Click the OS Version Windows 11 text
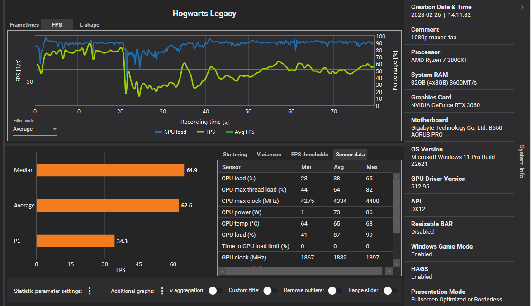This screenshot has height=306, width=531. (x=453, y=160)
